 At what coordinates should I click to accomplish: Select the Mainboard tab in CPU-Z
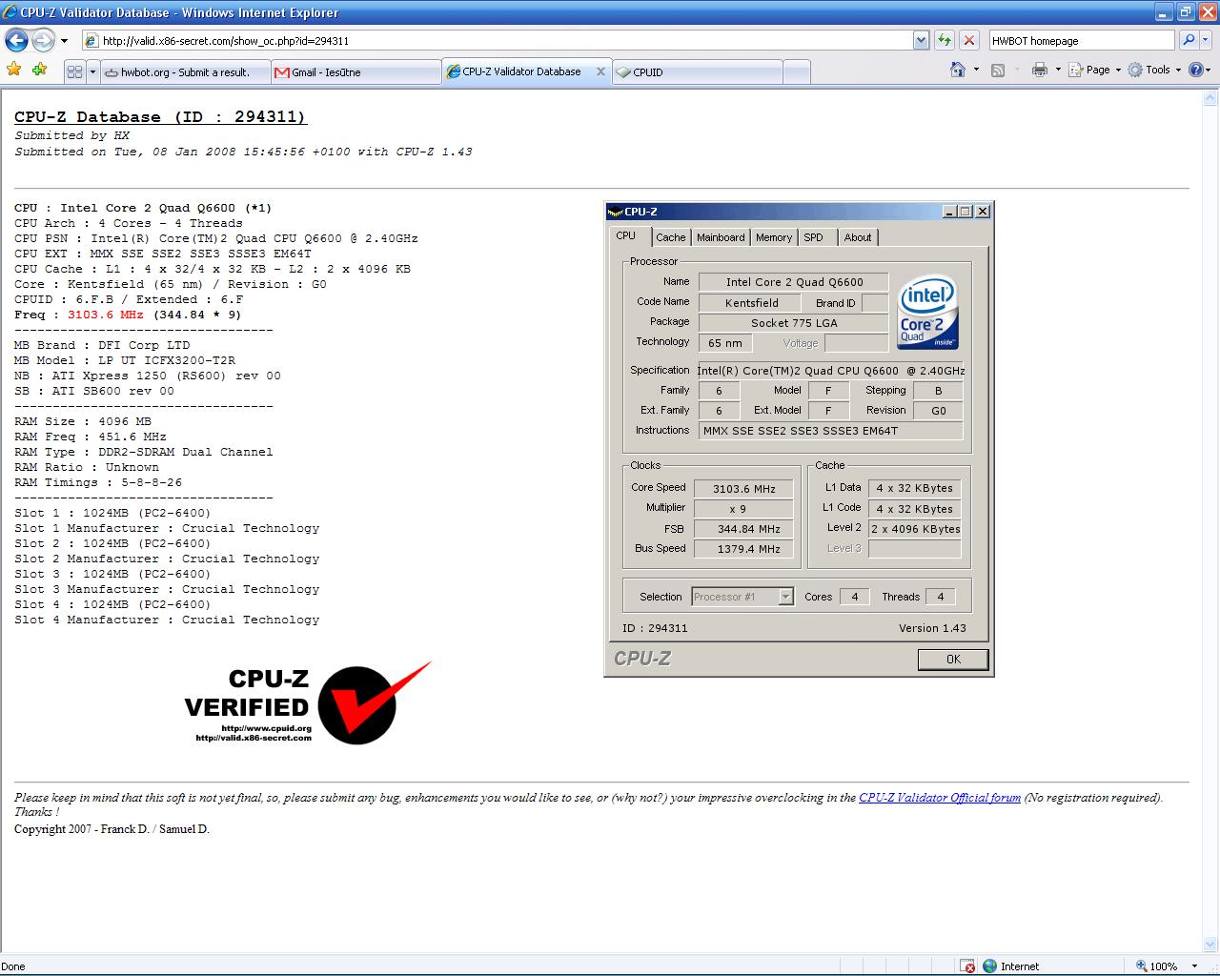[x=721, y=237]
